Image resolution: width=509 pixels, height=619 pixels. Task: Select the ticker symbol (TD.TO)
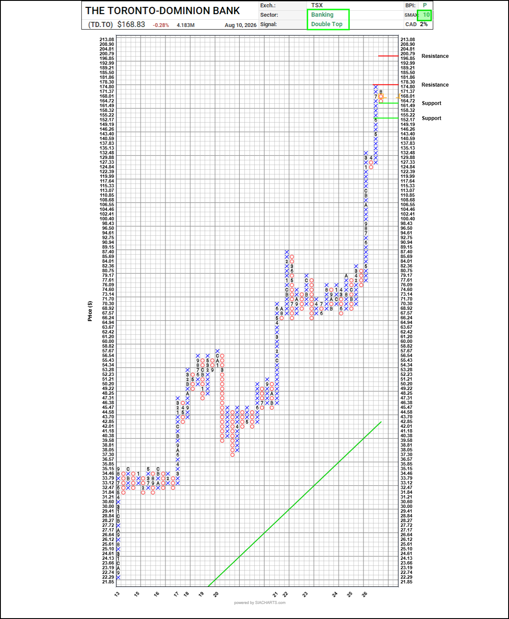pyautogui.click(x=100, y=24)
